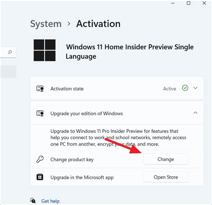
Task: Close the Settings window
Action: (204, 3)
